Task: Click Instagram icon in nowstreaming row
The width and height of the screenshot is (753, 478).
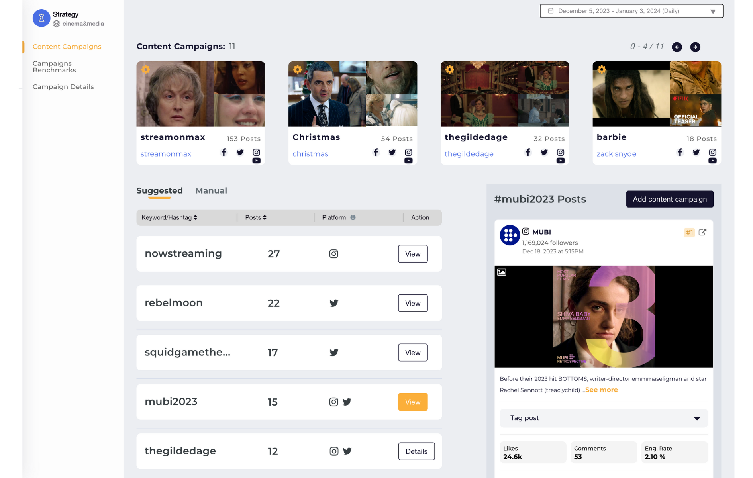Action: pos(334,254)
